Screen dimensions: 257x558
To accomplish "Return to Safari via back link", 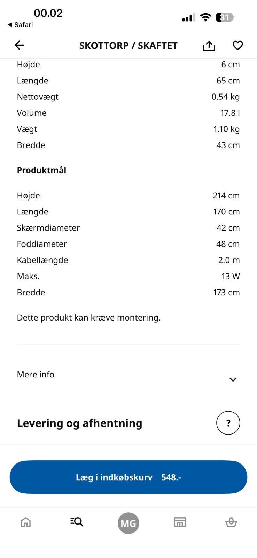I will [x=20, y=25].
